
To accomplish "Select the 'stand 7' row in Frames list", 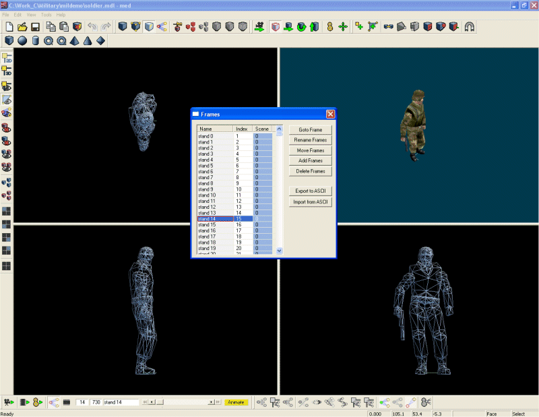I will click(234, 177).
